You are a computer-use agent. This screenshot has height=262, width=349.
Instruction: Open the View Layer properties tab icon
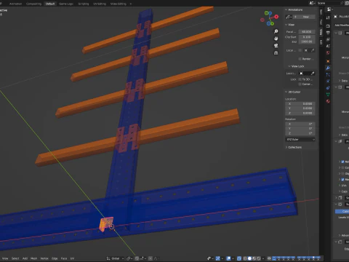point(328,39)
